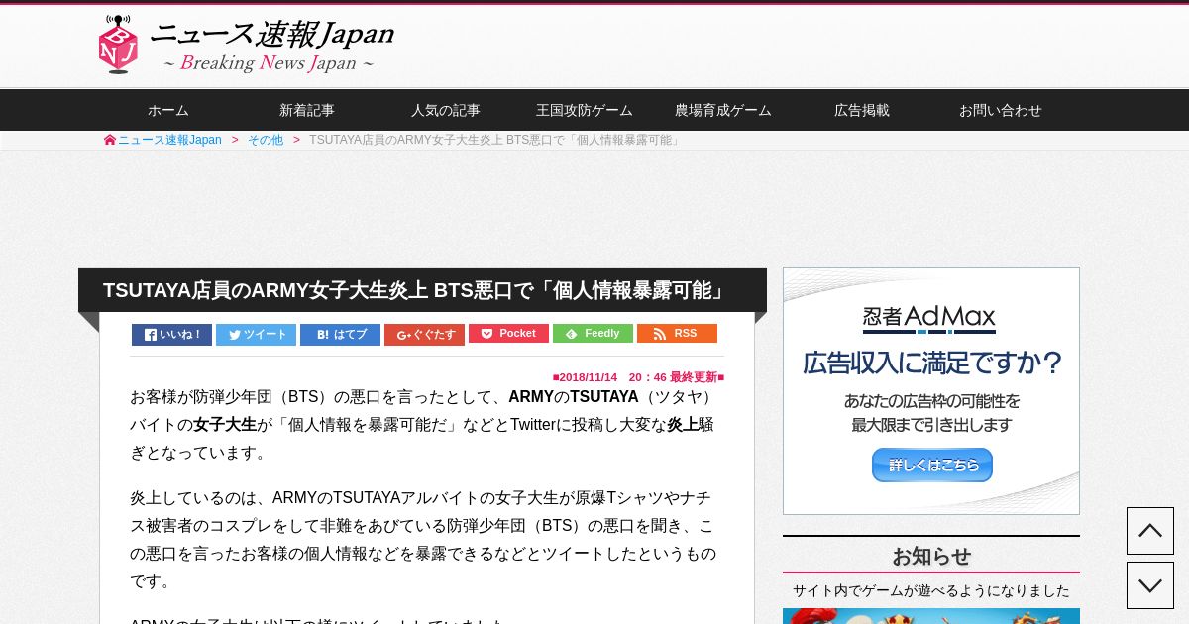
Task: Bookmark with はてブ button
Action: pos(340,334)
